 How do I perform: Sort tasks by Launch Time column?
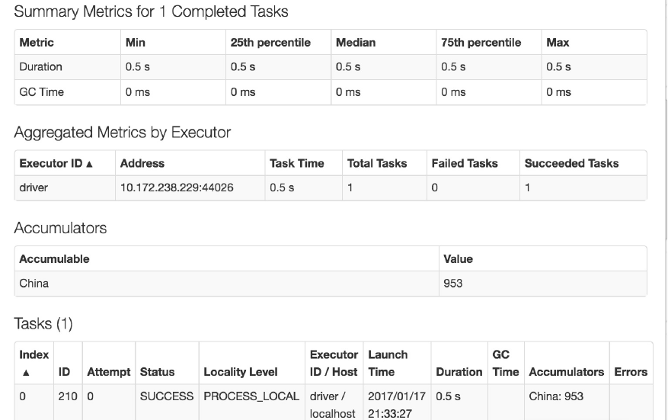[388, 363]
